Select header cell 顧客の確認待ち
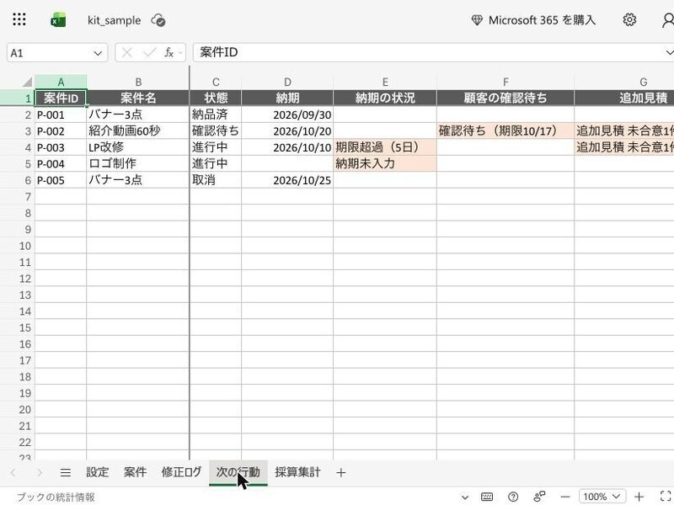This screenshot has height=505, width=674. [505, 98]
